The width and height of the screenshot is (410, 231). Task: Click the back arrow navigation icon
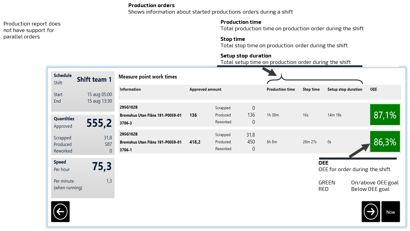(60, 212)
